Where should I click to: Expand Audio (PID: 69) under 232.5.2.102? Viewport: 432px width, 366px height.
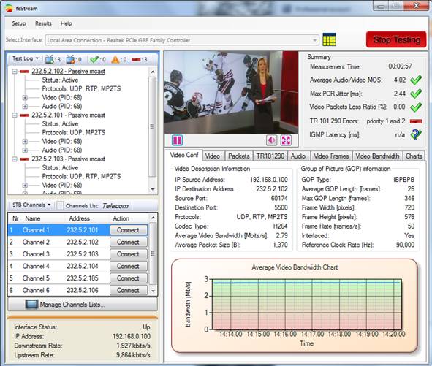click(x=25, y=107)
